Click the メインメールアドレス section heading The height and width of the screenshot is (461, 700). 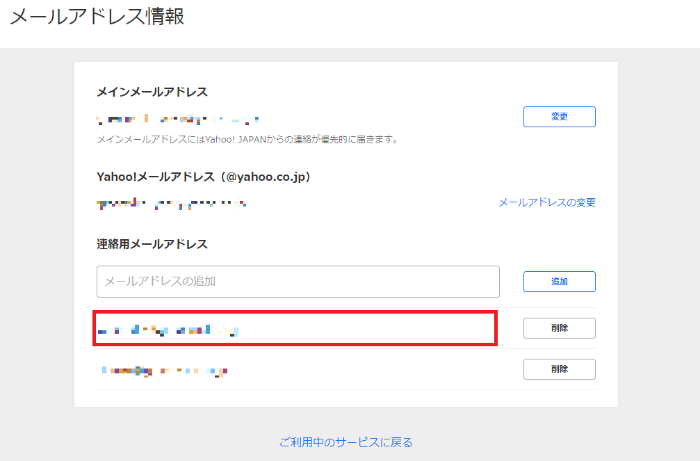(152, 92)
